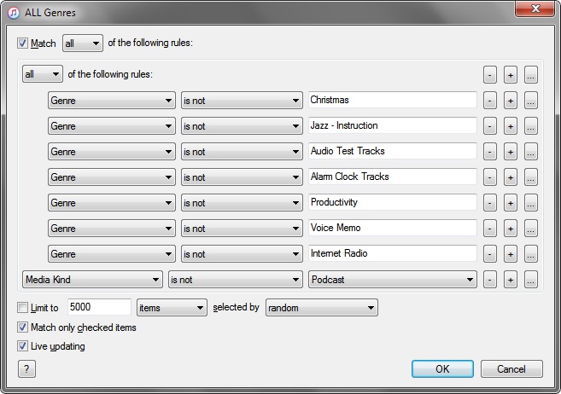Add a rule after Productivity row
Screen dimensions: 561x394
510,203
